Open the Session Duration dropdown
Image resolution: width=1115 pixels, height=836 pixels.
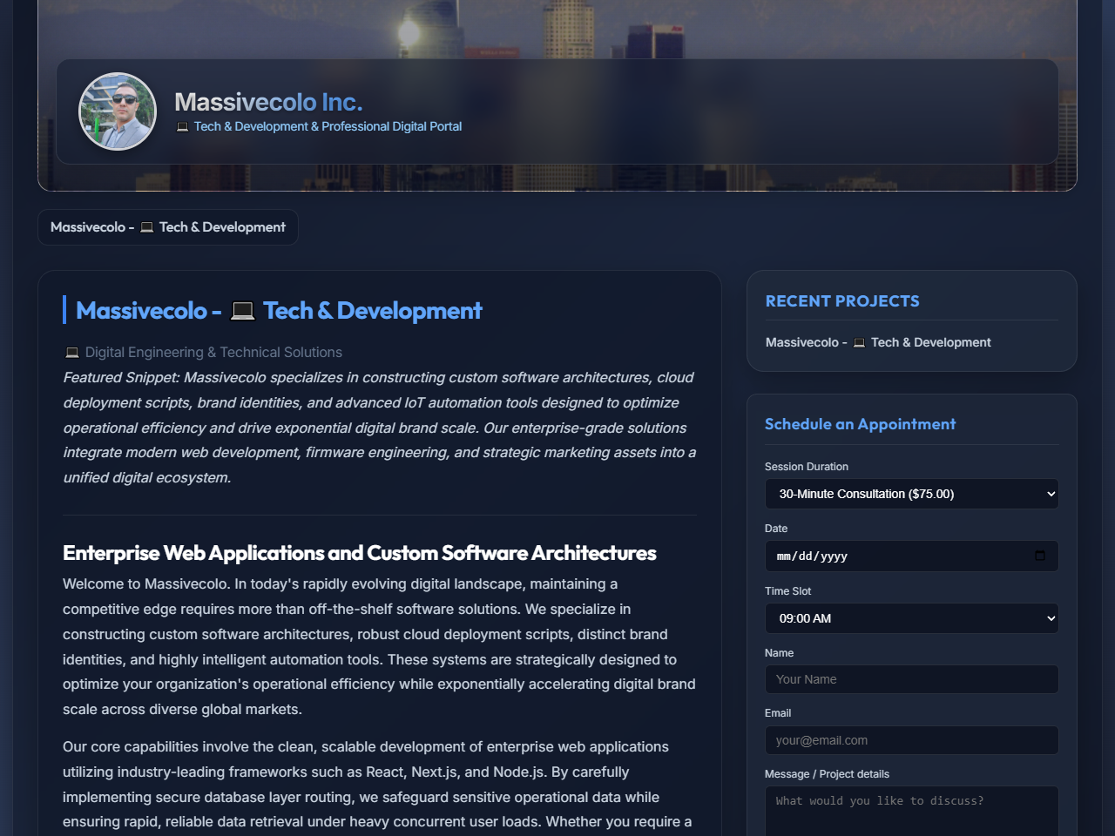tap(911, 494)
